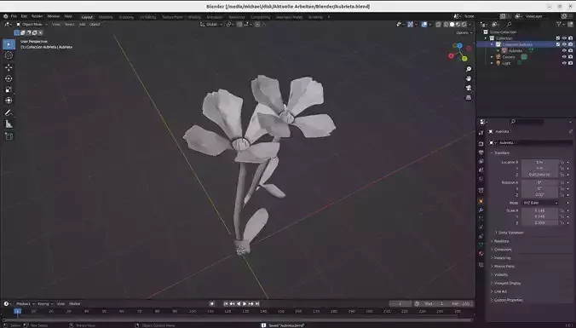This screenshot has height=328, width=576.
Task: Select Solid viewport shading mode
Action: (x=452, y=24)
